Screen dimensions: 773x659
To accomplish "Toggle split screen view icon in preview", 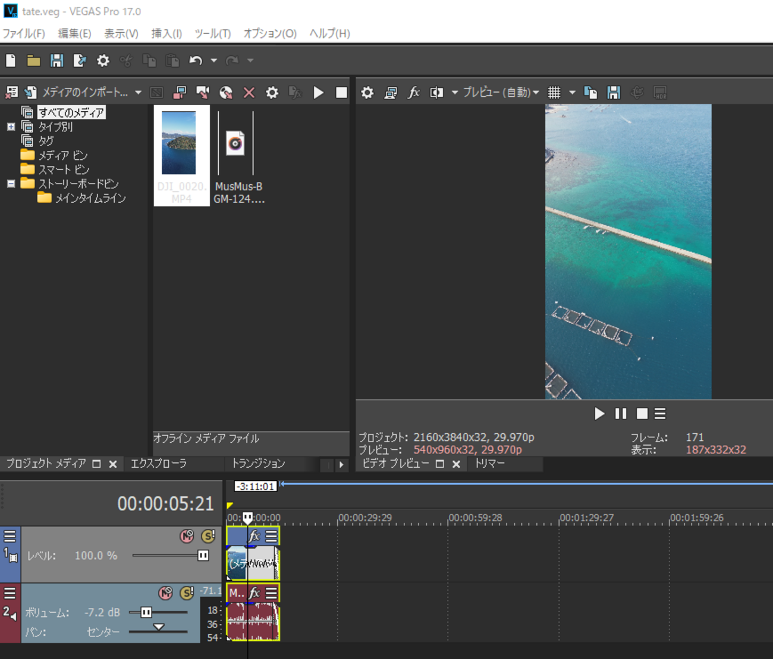I will 437,93.
